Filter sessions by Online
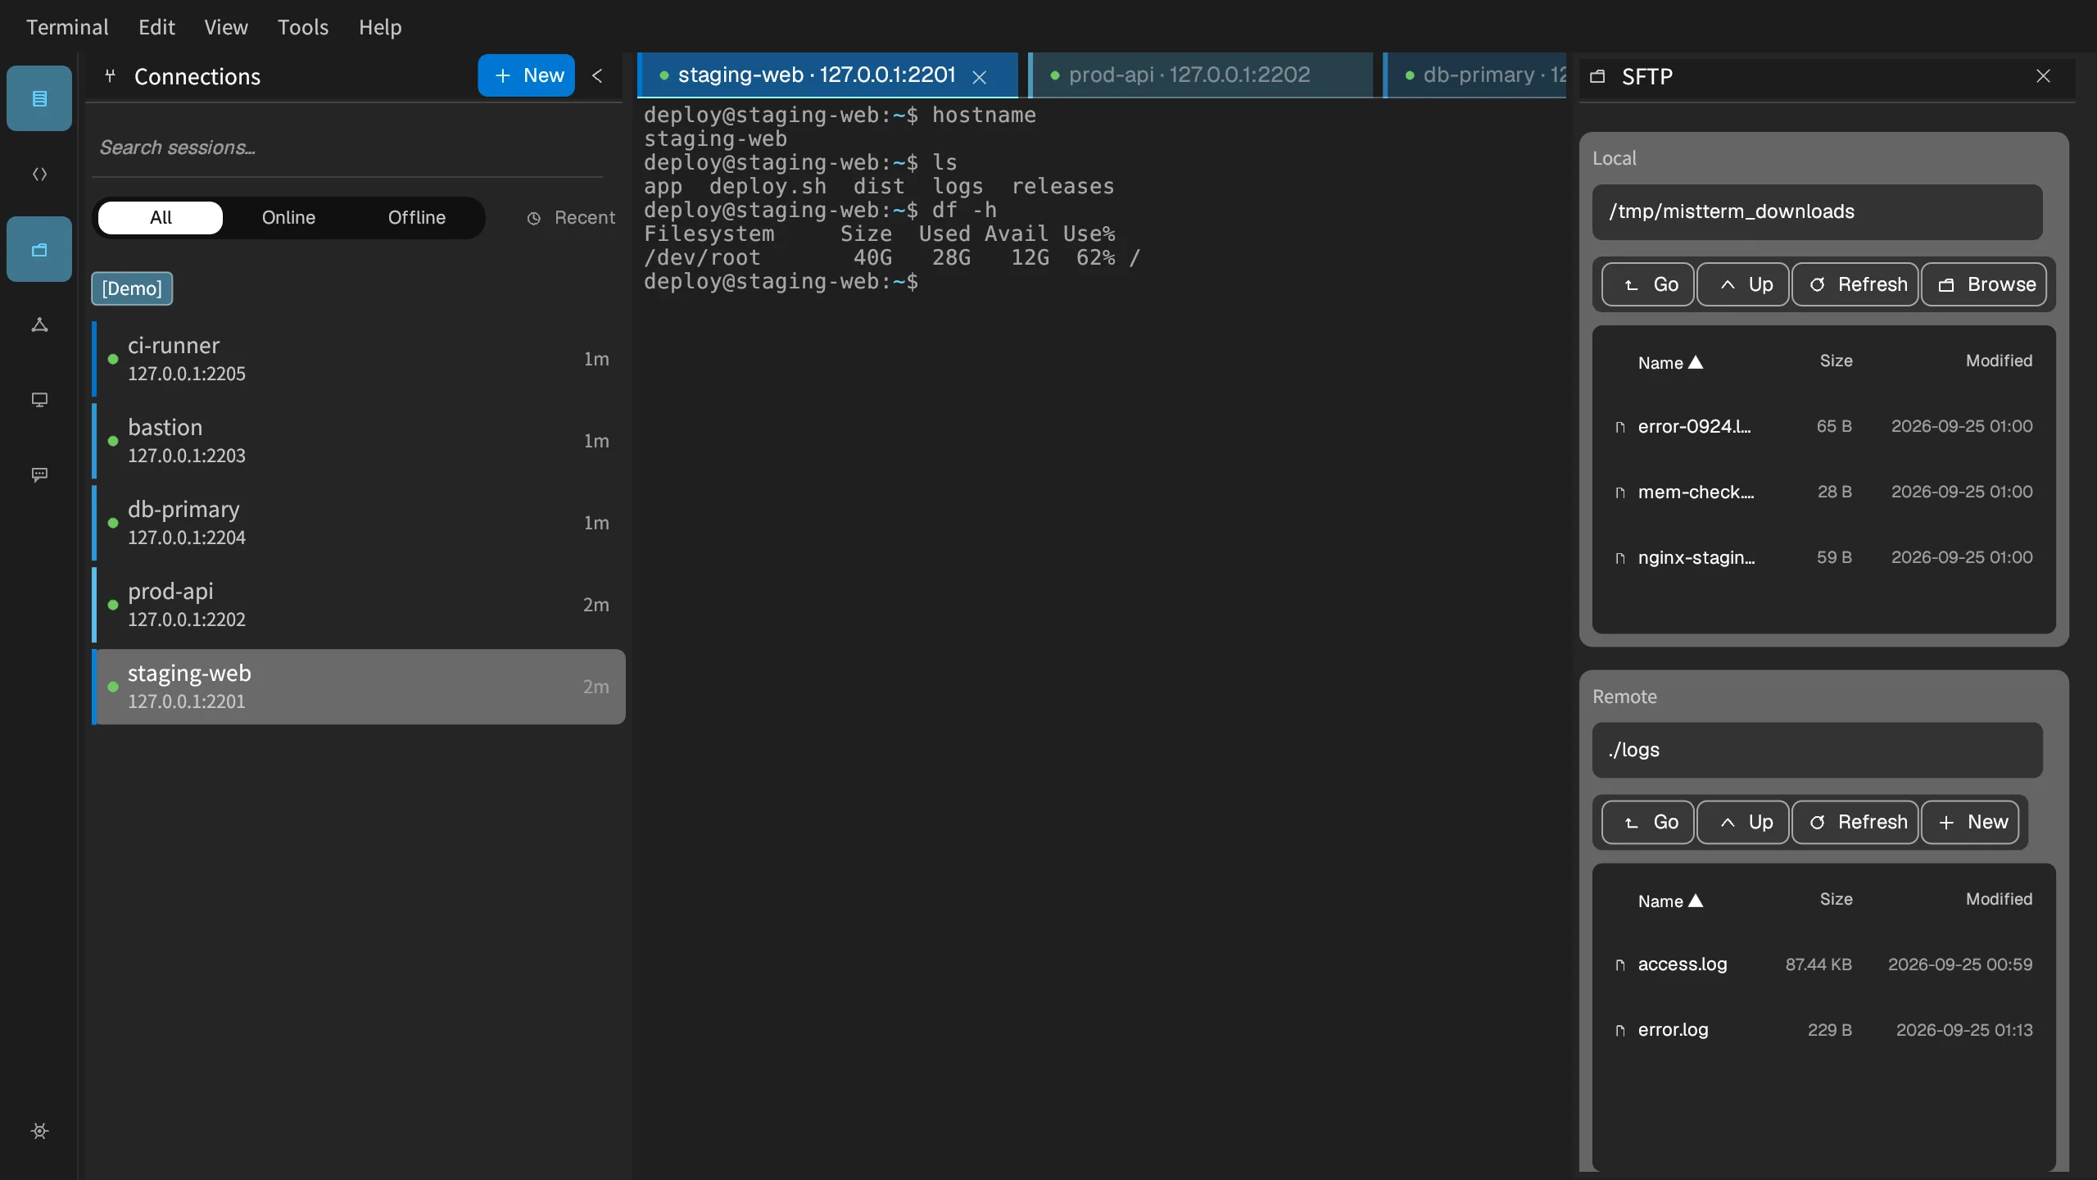 coord(288,217)
